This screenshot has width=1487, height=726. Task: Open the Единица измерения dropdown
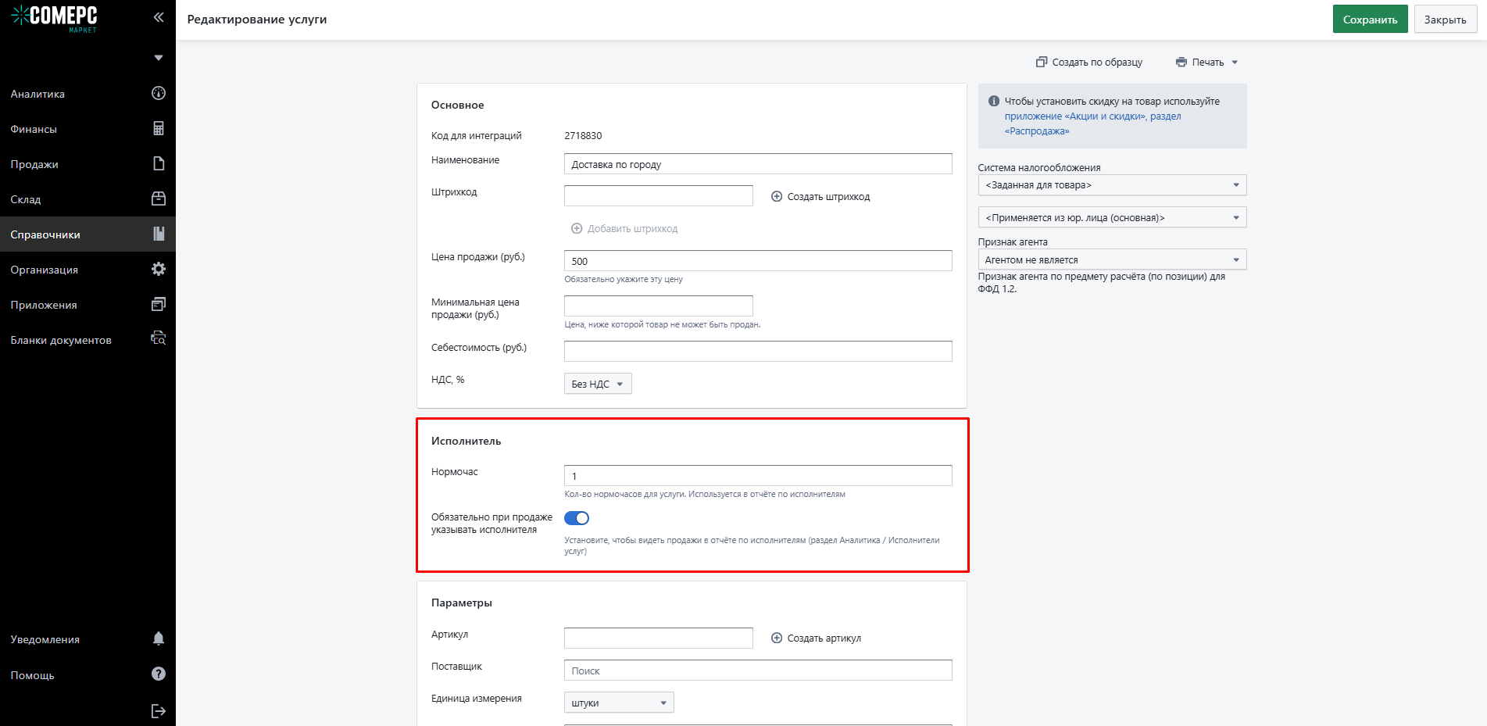pos(618,703)
